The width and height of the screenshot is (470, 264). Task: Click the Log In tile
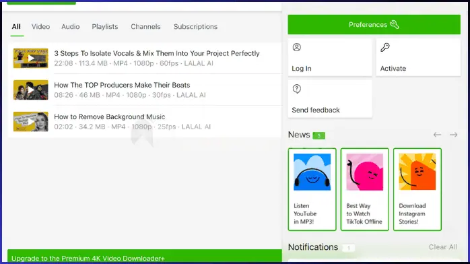(x=330, y=57)
